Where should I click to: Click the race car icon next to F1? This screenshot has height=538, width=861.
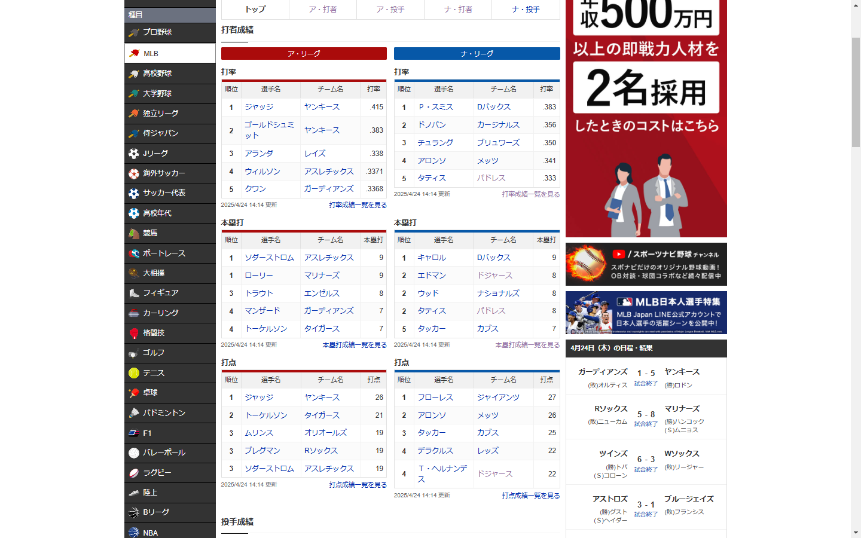pos(134,433)
